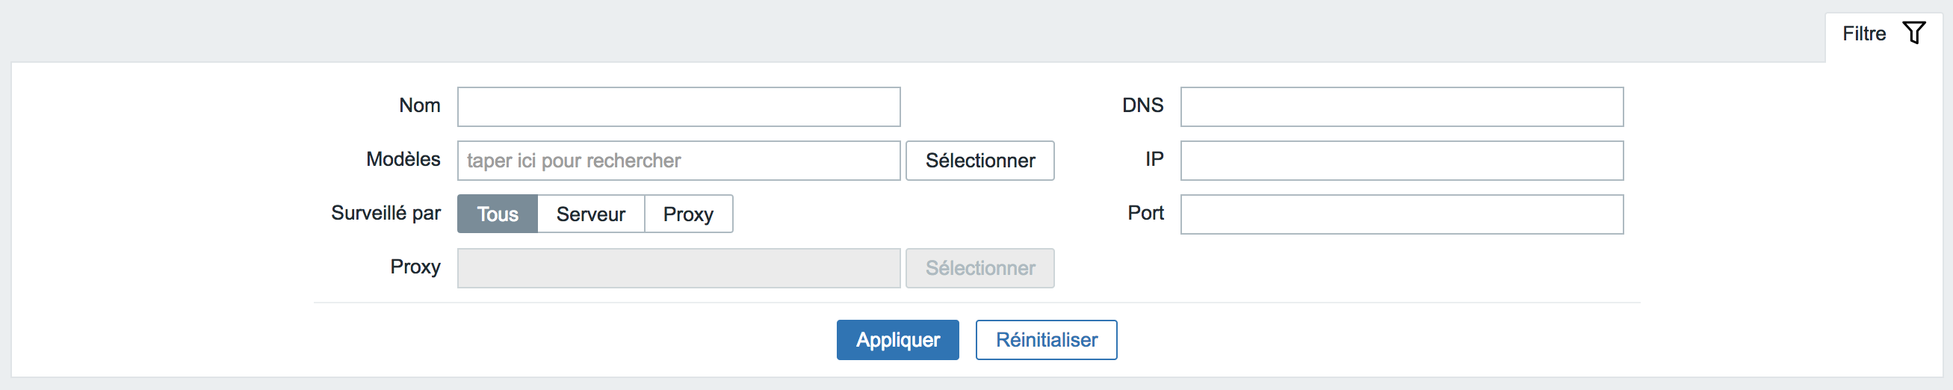Screen dimensions: 1953x390
Task: Click the disabled Proxy text field
Action: click(x=678, y=269)
